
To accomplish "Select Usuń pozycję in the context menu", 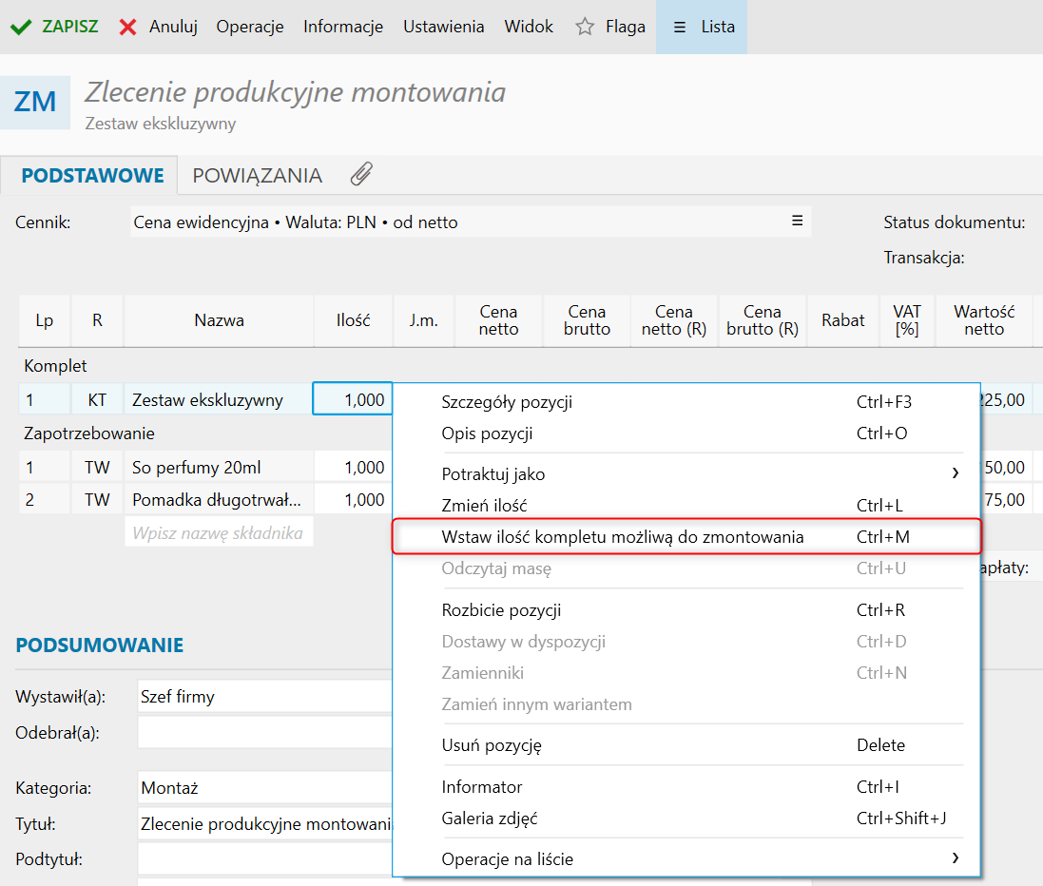I will pyautogui.click(x=492, y=745).
